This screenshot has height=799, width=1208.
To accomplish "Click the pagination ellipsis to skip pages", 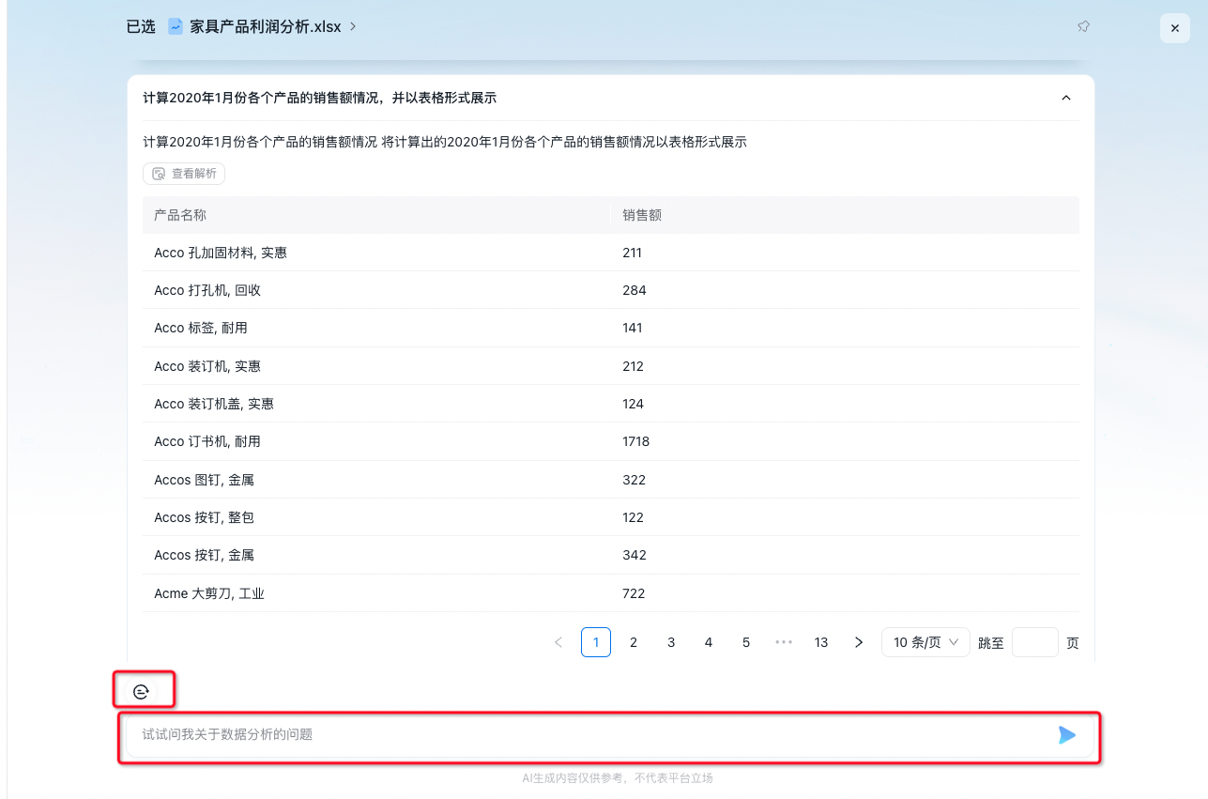I will coord(784,642).
